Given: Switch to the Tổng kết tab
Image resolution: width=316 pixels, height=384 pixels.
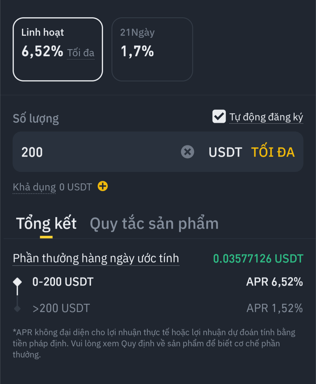Looking at the screenshot, I should click(x=46, y=224).
